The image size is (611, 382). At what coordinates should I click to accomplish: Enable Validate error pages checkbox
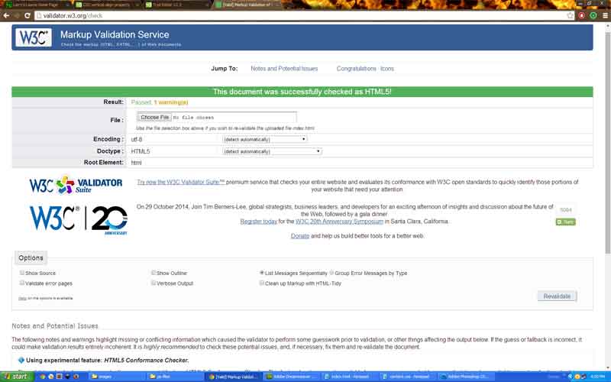(22, 283)
